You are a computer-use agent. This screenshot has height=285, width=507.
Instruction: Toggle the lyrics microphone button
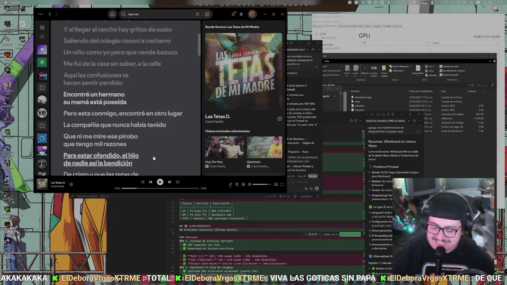231,184
